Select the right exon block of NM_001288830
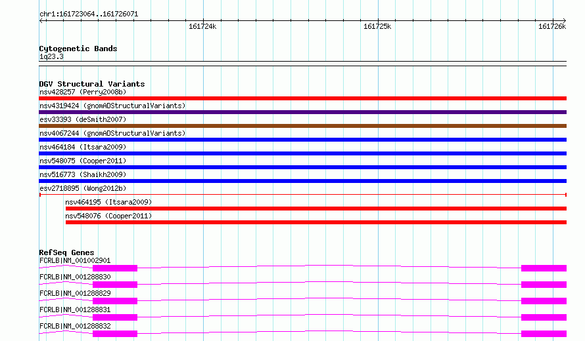585x341 pixels. click(x=544, y=285)
